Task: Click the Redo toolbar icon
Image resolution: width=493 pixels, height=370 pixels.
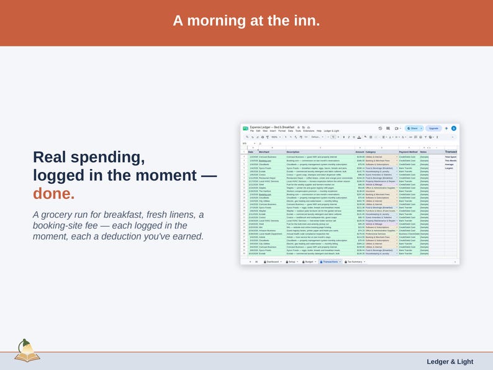Action: click(x=258, y=137)
